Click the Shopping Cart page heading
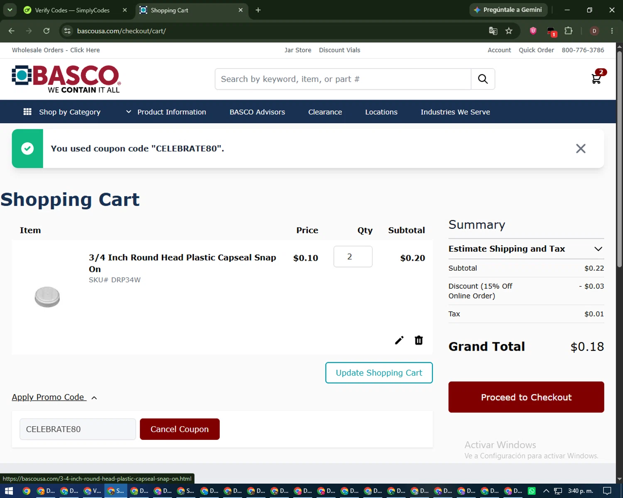The height and width of the screenshot is (498, 623). coord(70,200)
